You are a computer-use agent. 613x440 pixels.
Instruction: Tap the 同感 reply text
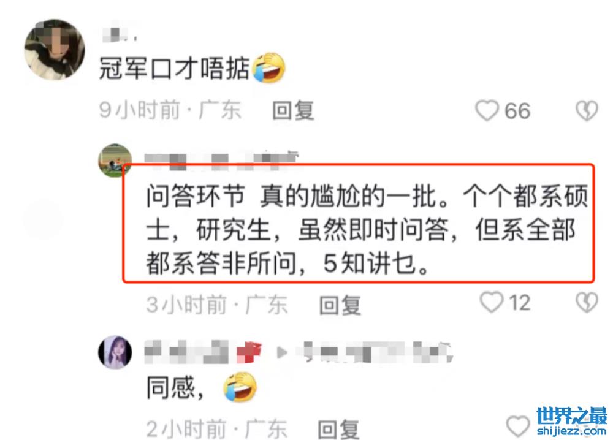tap(175, 388)
